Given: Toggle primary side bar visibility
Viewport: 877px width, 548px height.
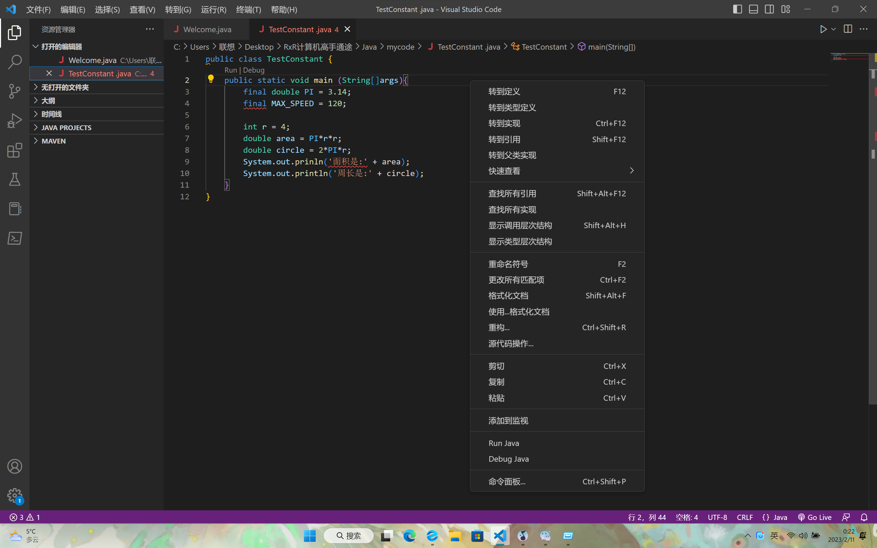Looking at the screenshot, I should tap(737, 9).
